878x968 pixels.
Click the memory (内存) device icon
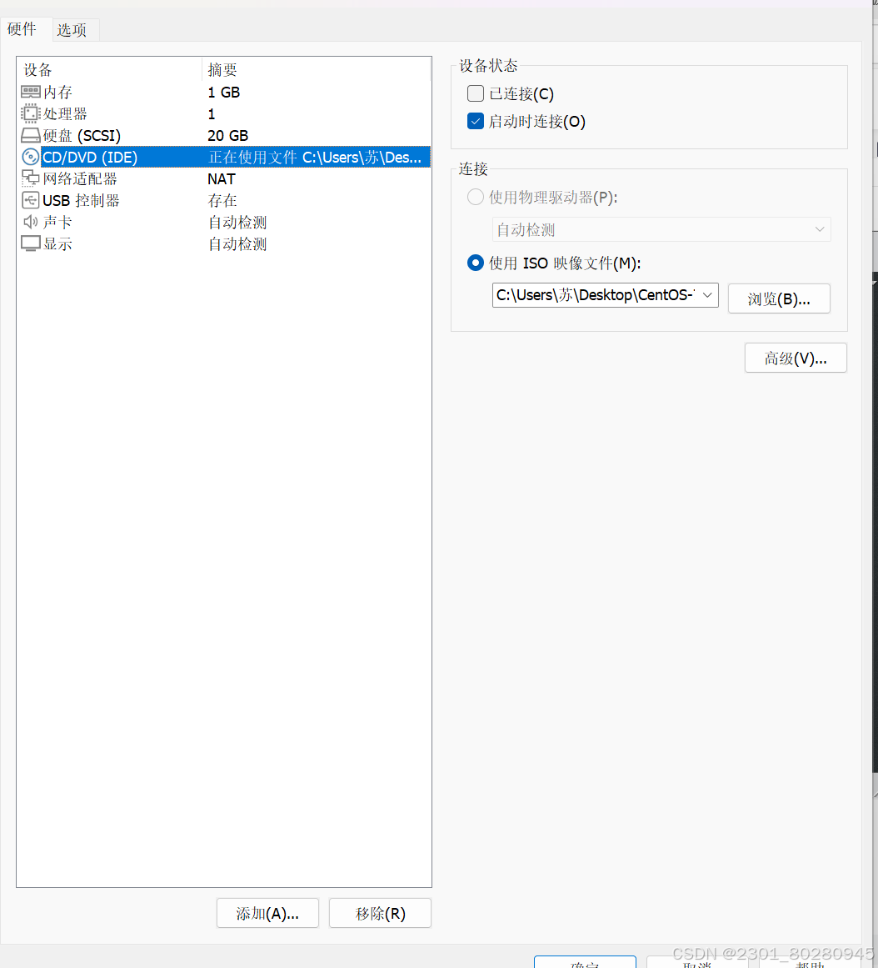click(31, 93)
